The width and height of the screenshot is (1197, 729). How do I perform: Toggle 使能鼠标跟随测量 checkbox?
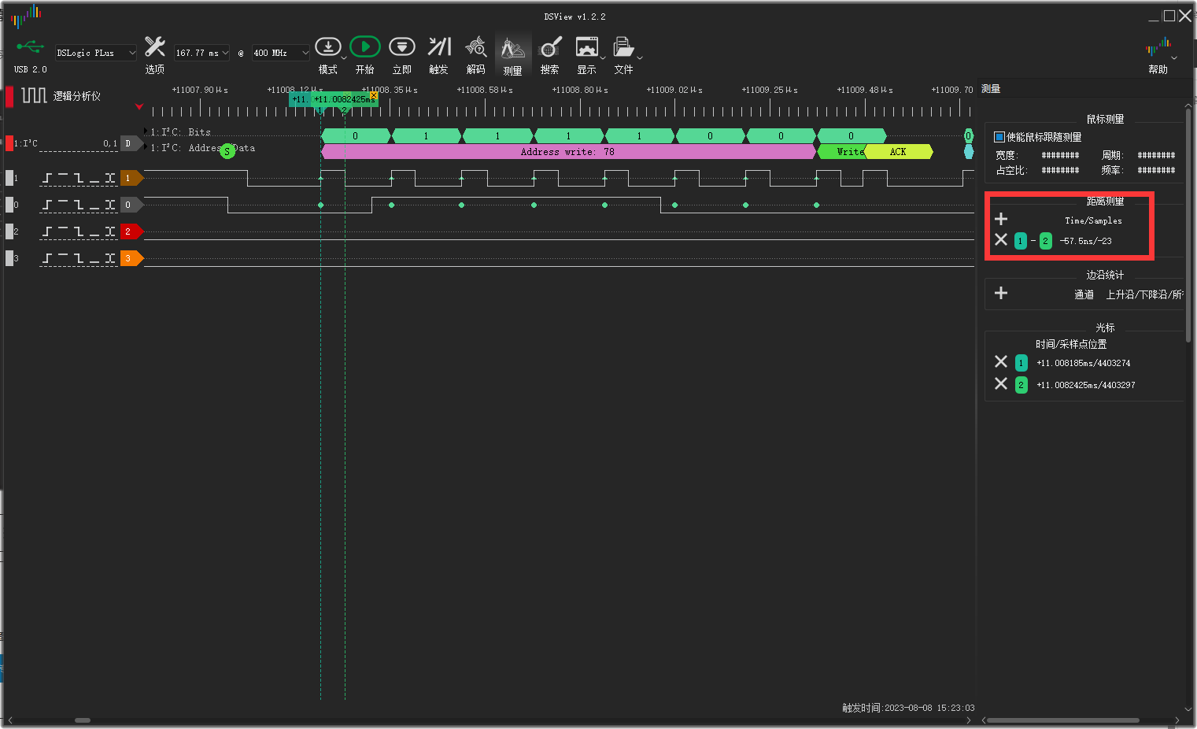tap(999, 137)
